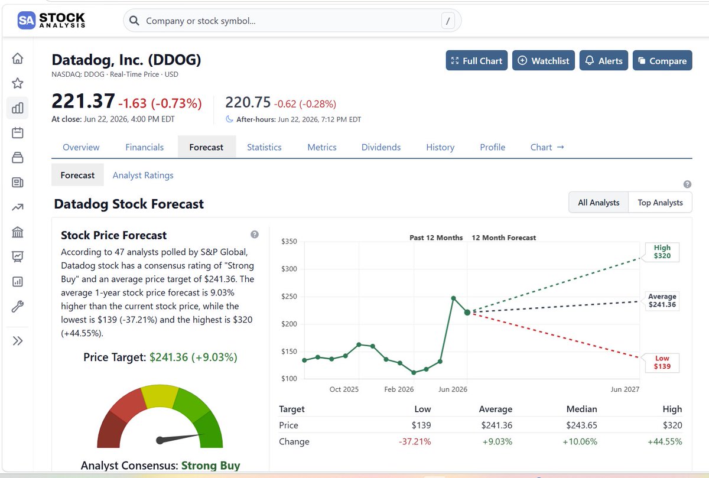Open the trending arrow icon in sidebar

pyautogui.click(x=18, y=207)
